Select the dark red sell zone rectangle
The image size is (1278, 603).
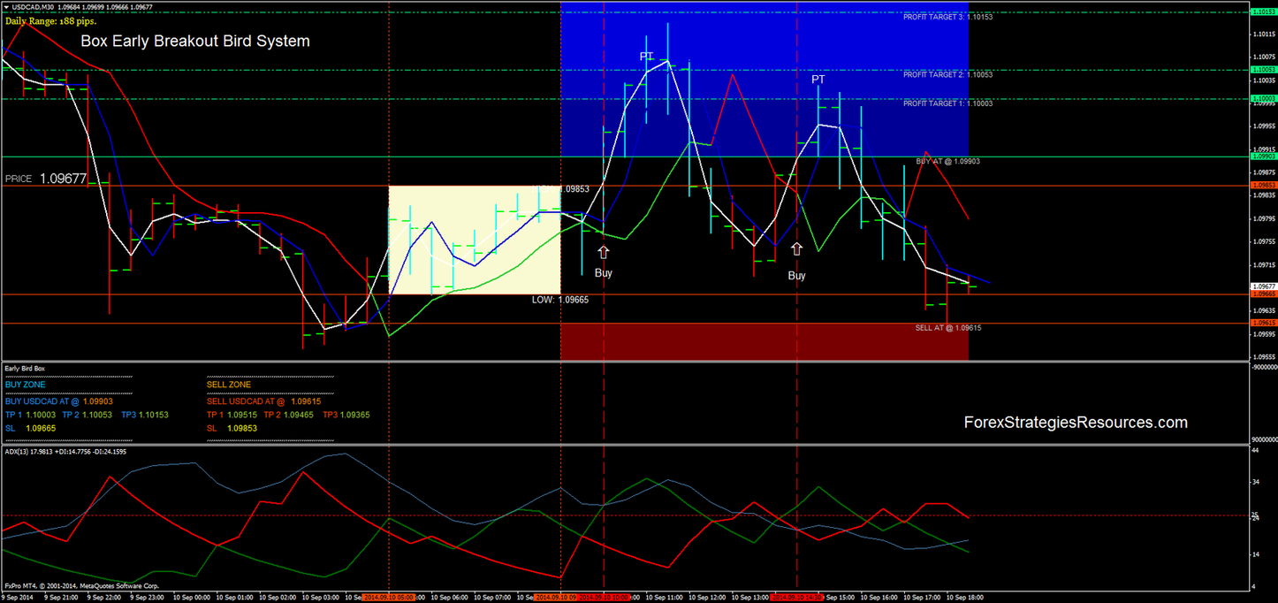click(x=765, y=341)
